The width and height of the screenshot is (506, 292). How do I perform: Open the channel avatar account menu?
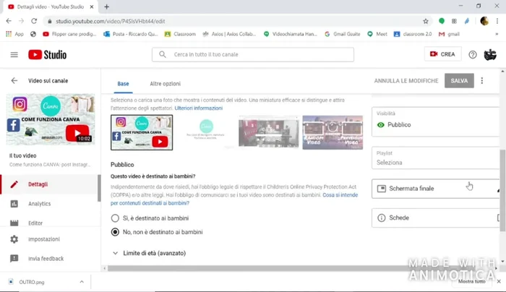click(x=490, y=54)
